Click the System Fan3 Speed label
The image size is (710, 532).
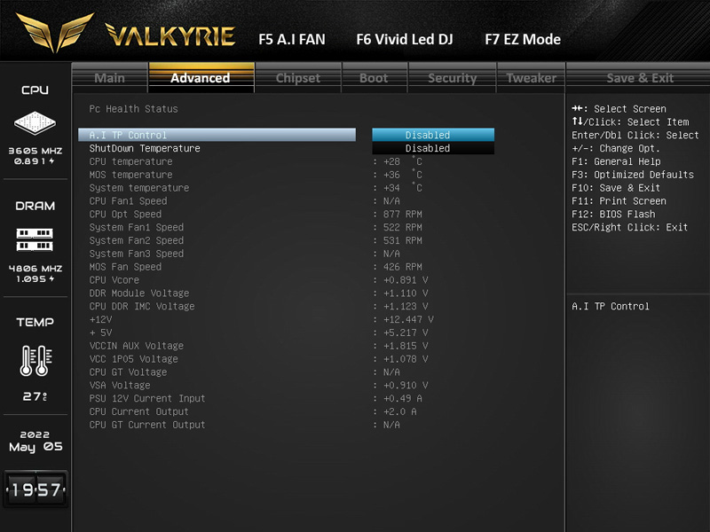[137, 254]
